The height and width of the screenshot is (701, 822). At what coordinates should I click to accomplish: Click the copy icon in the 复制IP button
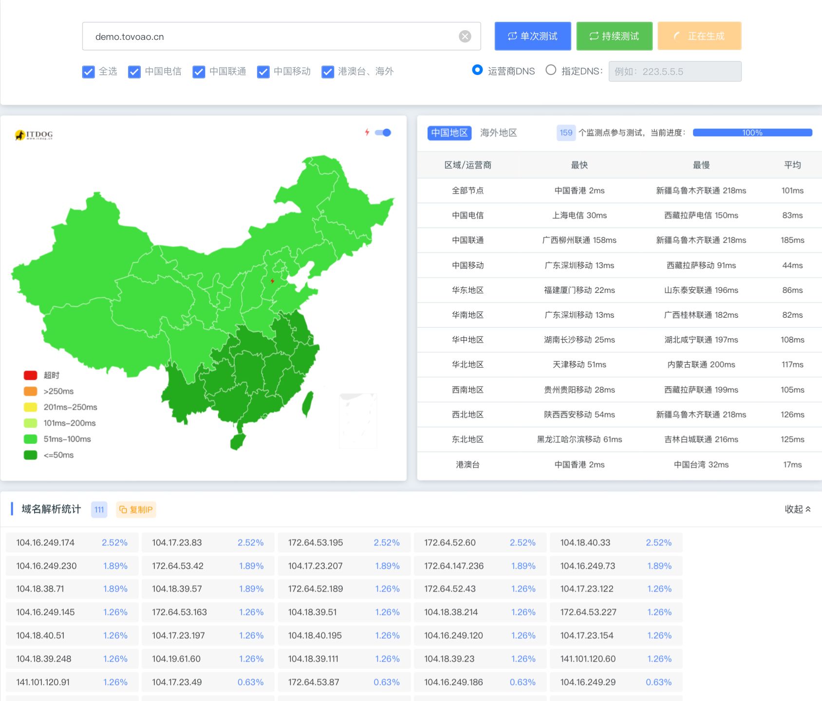(123, 509)
